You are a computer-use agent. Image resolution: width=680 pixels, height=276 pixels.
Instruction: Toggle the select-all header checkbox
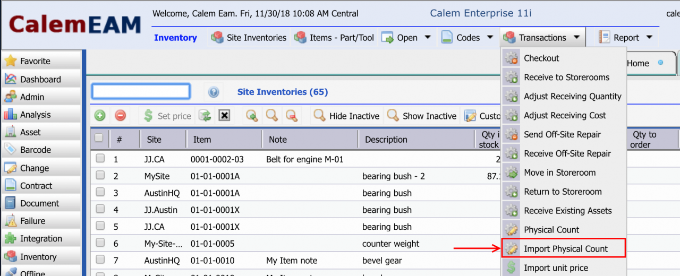[99, 138]
